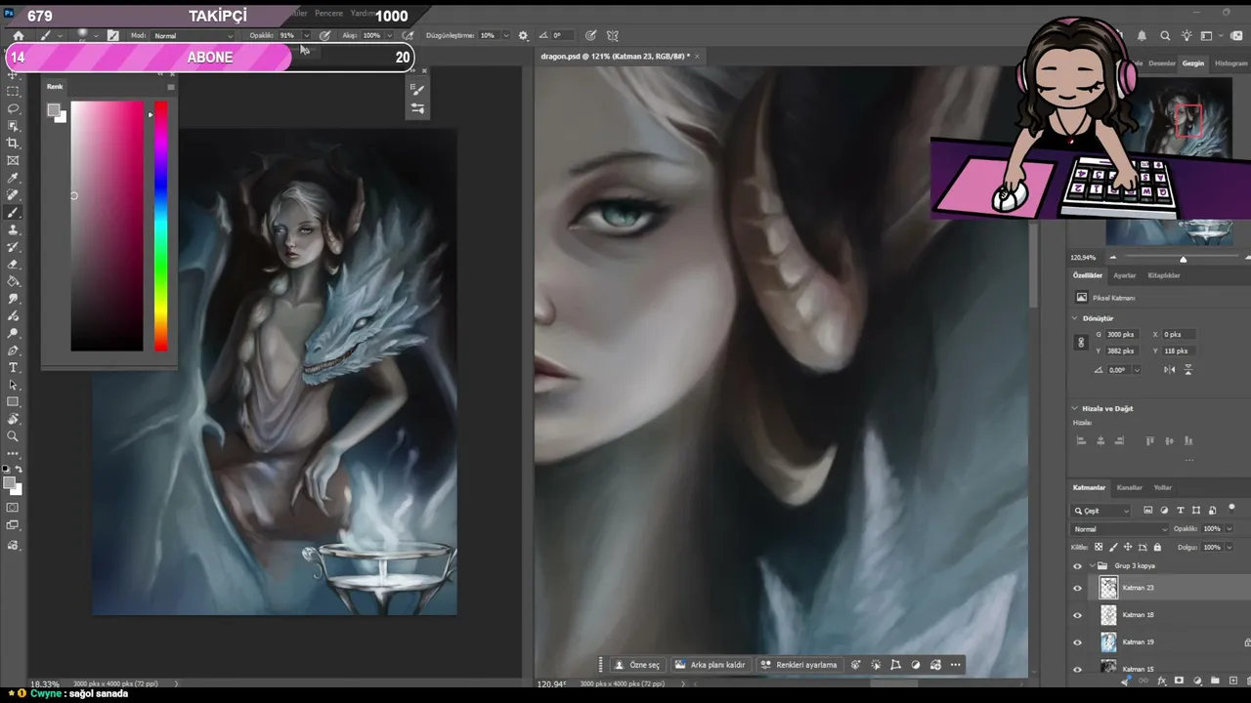Screen dimensions: 1251x703
Task: Toggle symmetry painting butterfly icon
Action: tap(613, 36)
